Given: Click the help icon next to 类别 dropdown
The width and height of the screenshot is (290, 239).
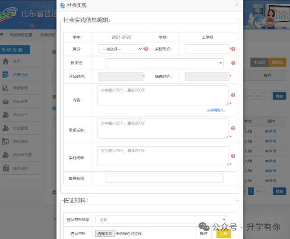Looking at the screenshot, I should click(146, 49).
